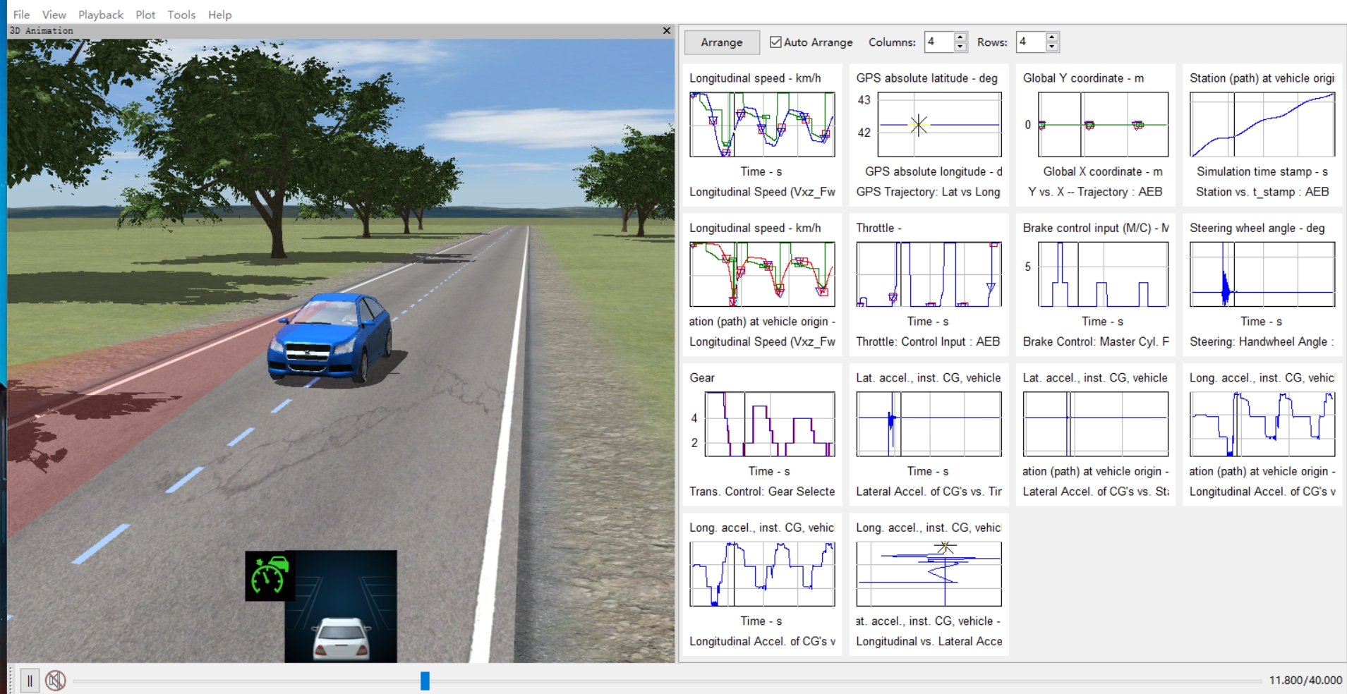Toggle the sound mute icon
The height and width of the screenshot is (694, 1347).
pyautogui.click(x=56, y=681)
